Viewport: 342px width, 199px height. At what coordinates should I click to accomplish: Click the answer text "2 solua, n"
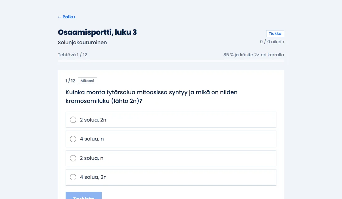point(92,158)
